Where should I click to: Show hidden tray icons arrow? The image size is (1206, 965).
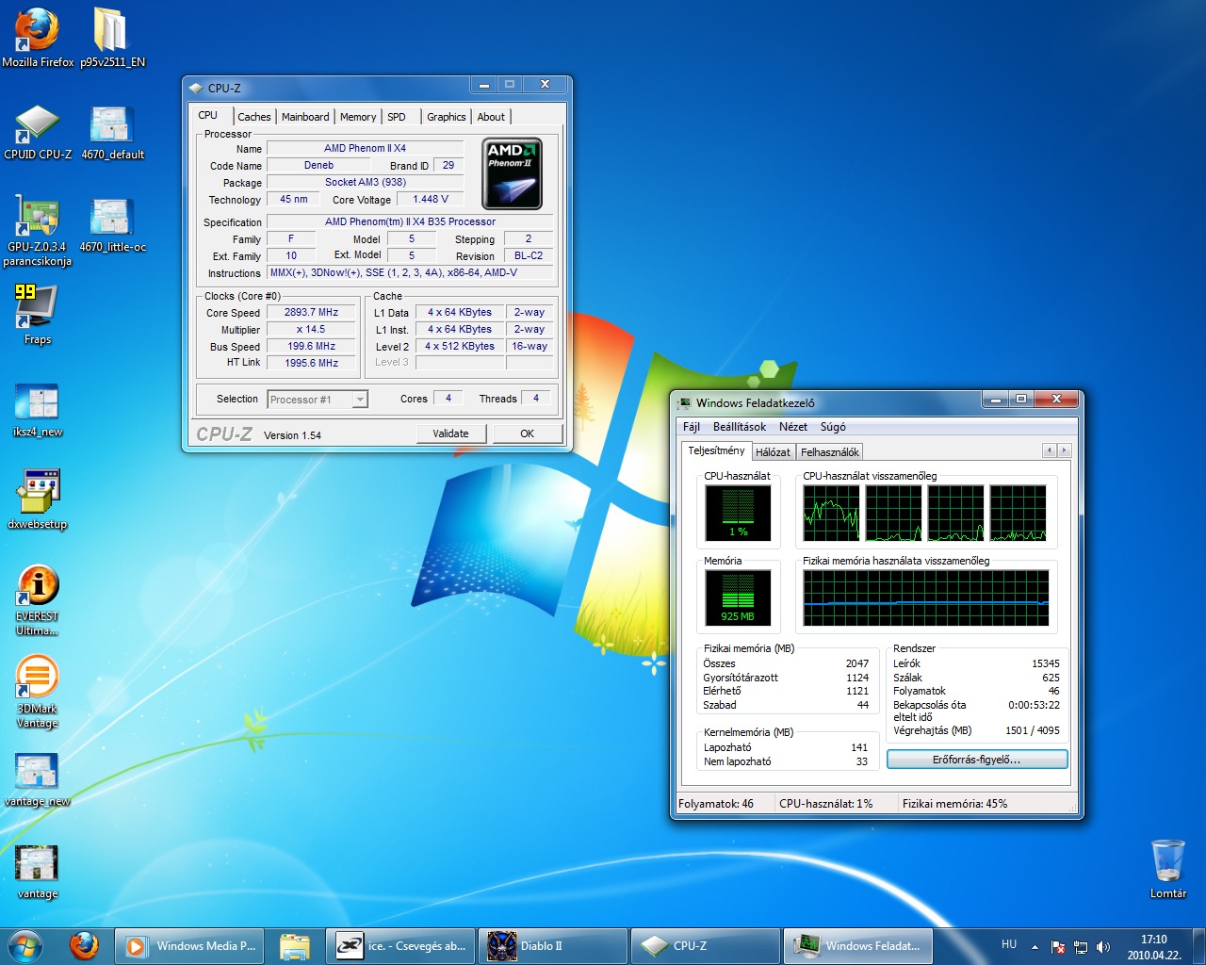1035,946
